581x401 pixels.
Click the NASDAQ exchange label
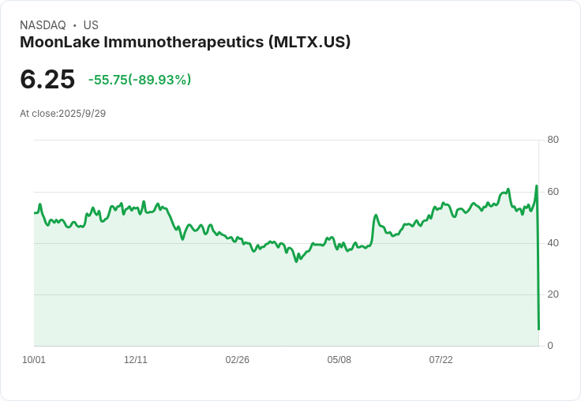coord(43,25)
